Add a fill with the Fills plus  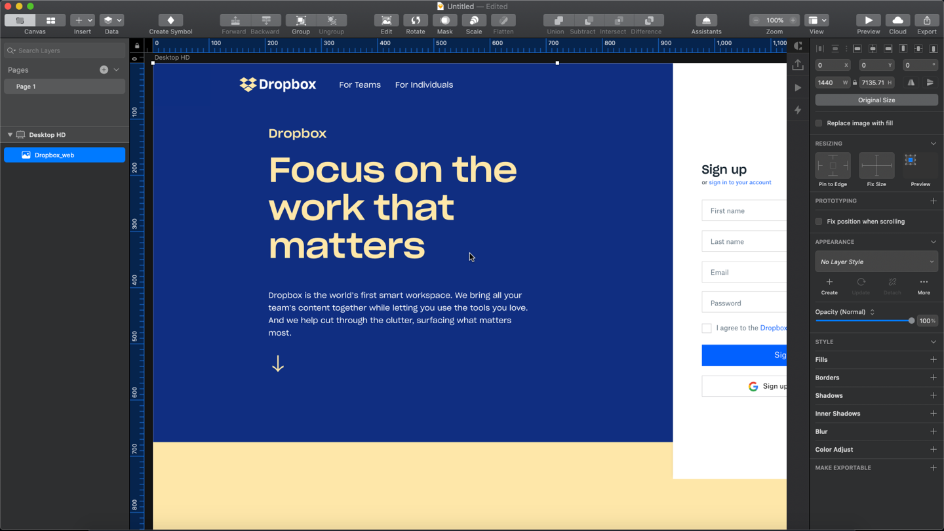click(x=934, y=360)
